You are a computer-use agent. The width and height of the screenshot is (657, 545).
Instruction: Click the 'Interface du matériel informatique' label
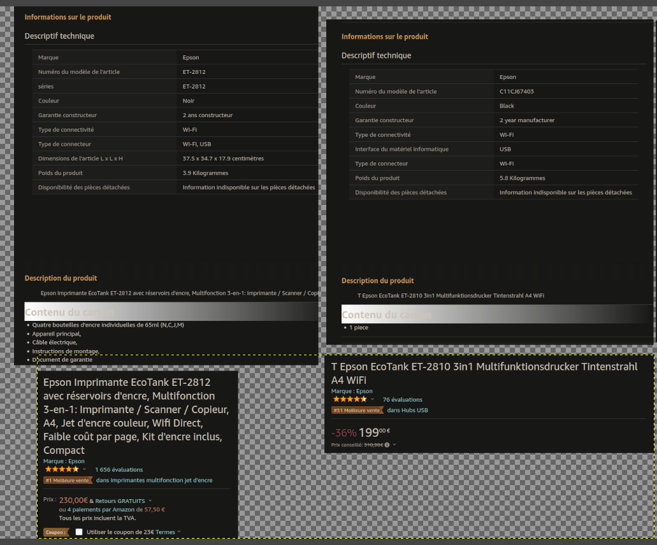point(401,149)
